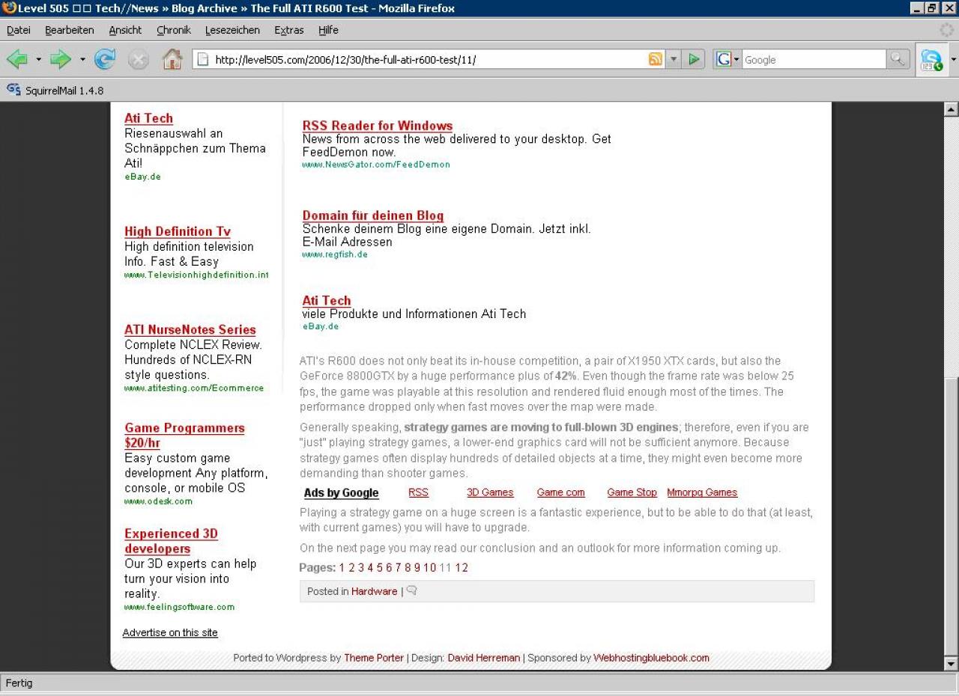Reload the page with the refresh icon
This screenshot has width=959, height=696.
coord(105,59)
